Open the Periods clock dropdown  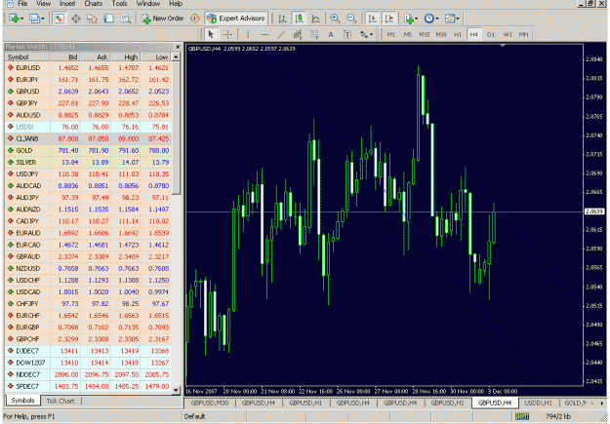[x=431, y=19]
